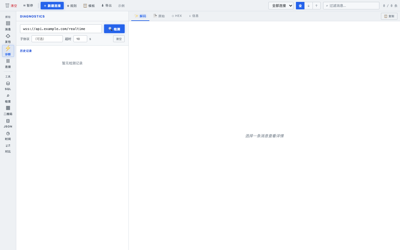The width and height of the screenshot is (400, 250).
Task: Show all message directions with 全
Action: point(300,6)
